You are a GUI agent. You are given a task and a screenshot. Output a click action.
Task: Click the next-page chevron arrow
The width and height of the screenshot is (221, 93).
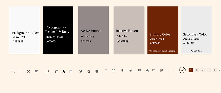coord(220,70)
